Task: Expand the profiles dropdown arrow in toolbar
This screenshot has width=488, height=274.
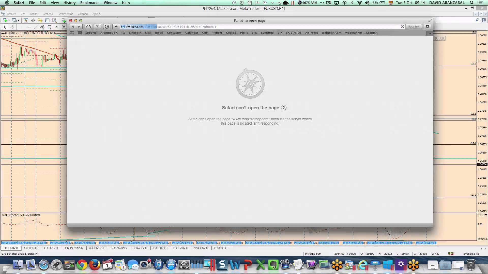Action: (18, 21)
